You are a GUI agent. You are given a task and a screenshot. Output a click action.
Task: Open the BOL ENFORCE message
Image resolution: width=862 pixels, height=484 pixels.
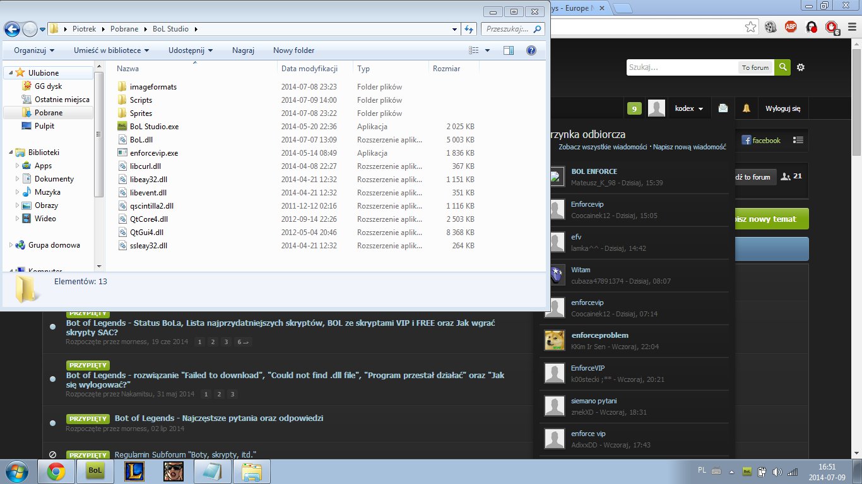pyautogui.click(x=594, y=171)
